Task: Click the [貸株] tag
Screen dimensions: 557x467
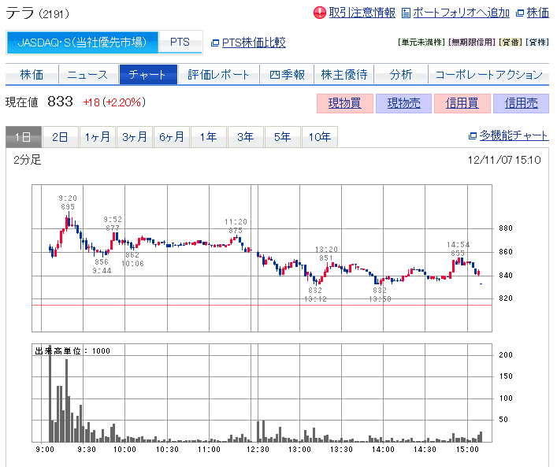Action: pos(537,43)
